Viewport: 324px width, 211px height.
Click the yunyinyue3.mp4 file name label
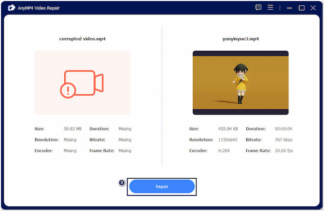pos(240,39)
